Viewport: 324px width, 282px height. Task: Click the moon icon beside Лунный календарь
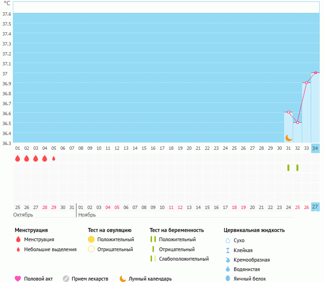click(123, 279)
